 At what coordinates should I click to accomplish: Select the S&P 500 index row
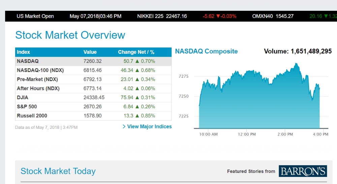click(x=93, y=107)
